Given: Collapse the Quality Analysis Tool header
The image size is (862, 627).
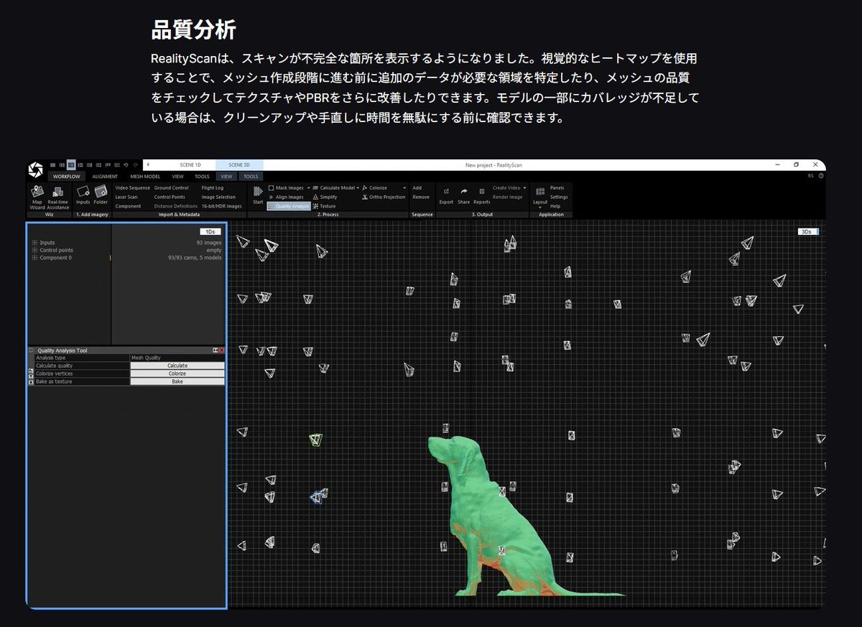Looking at the screenshot, I should 30,350.
